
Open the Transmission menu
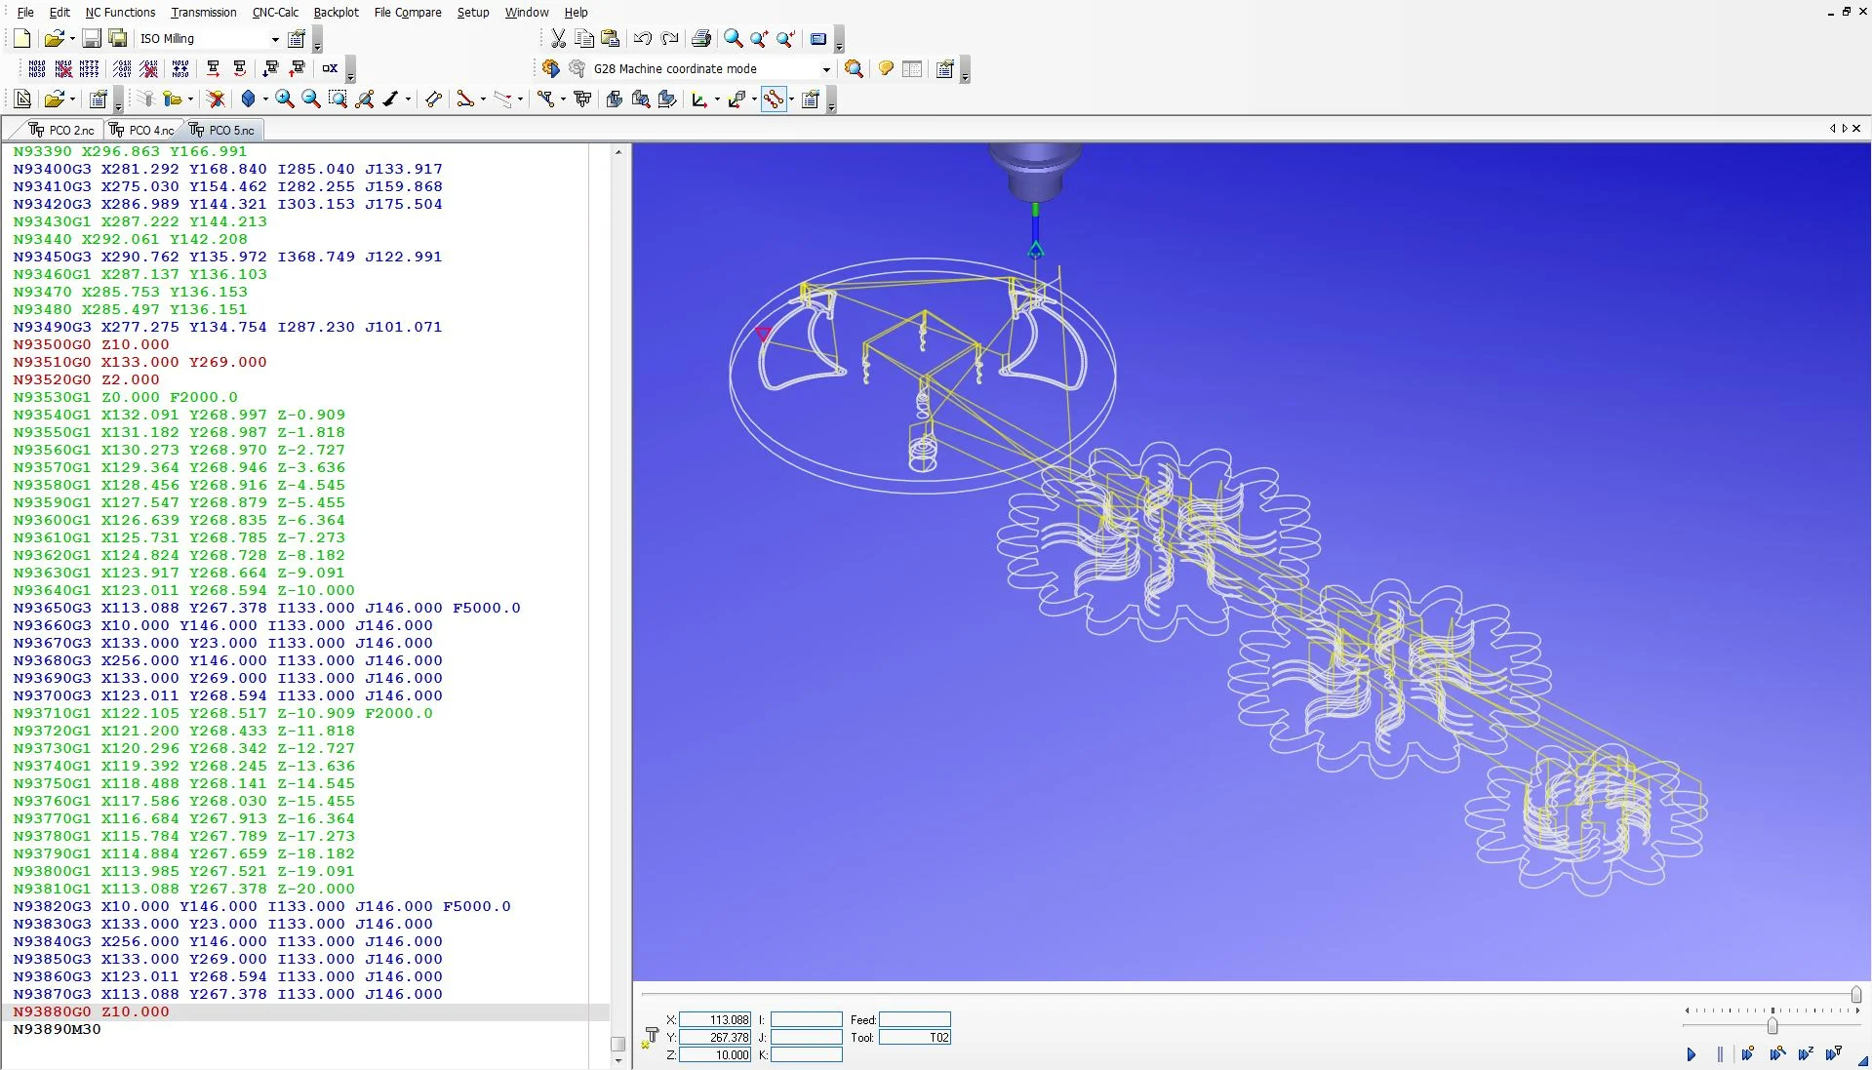[x=203, y=12]
